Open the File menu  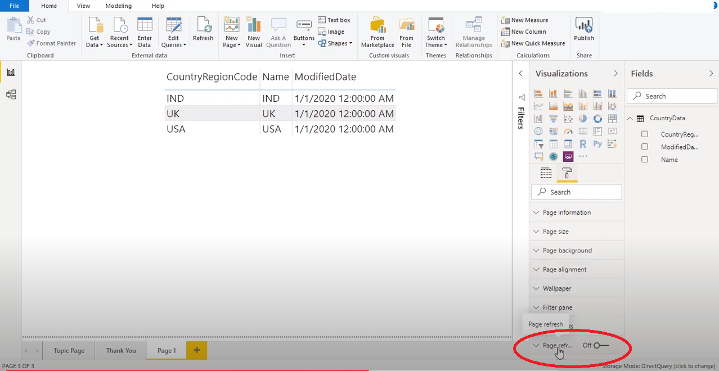pyautogui.click(x=15, y=6)
